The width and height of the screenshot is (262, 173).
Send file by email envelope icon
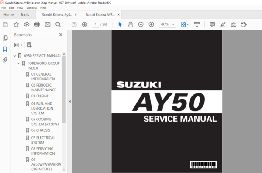pos(48,24)
